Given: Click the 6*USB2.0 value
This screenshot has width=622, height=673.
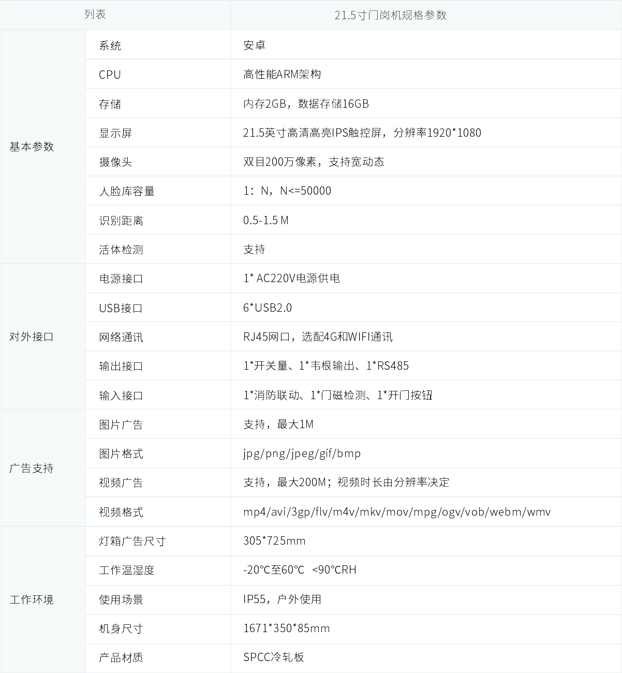Looking at the screenshot, I should click(268, 308).
